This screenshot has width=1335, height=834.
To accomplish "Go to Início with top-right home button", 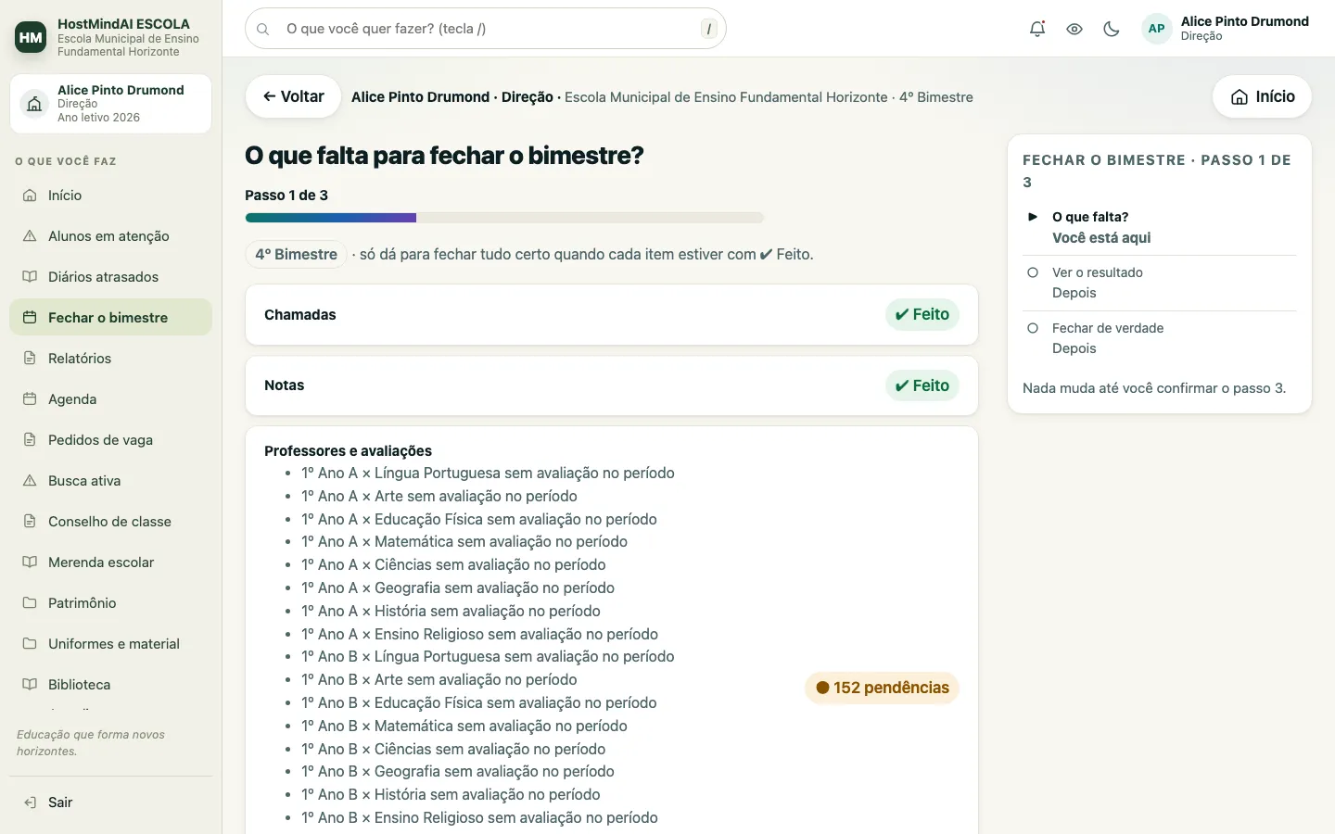I will tap(1262, 96).
